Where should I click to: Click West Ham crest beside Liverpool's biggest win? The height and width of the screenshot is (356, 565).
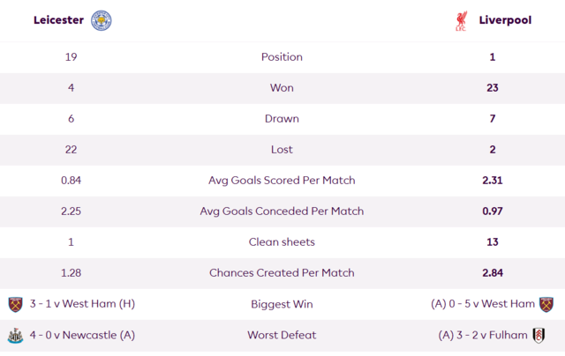pos(546,304)
